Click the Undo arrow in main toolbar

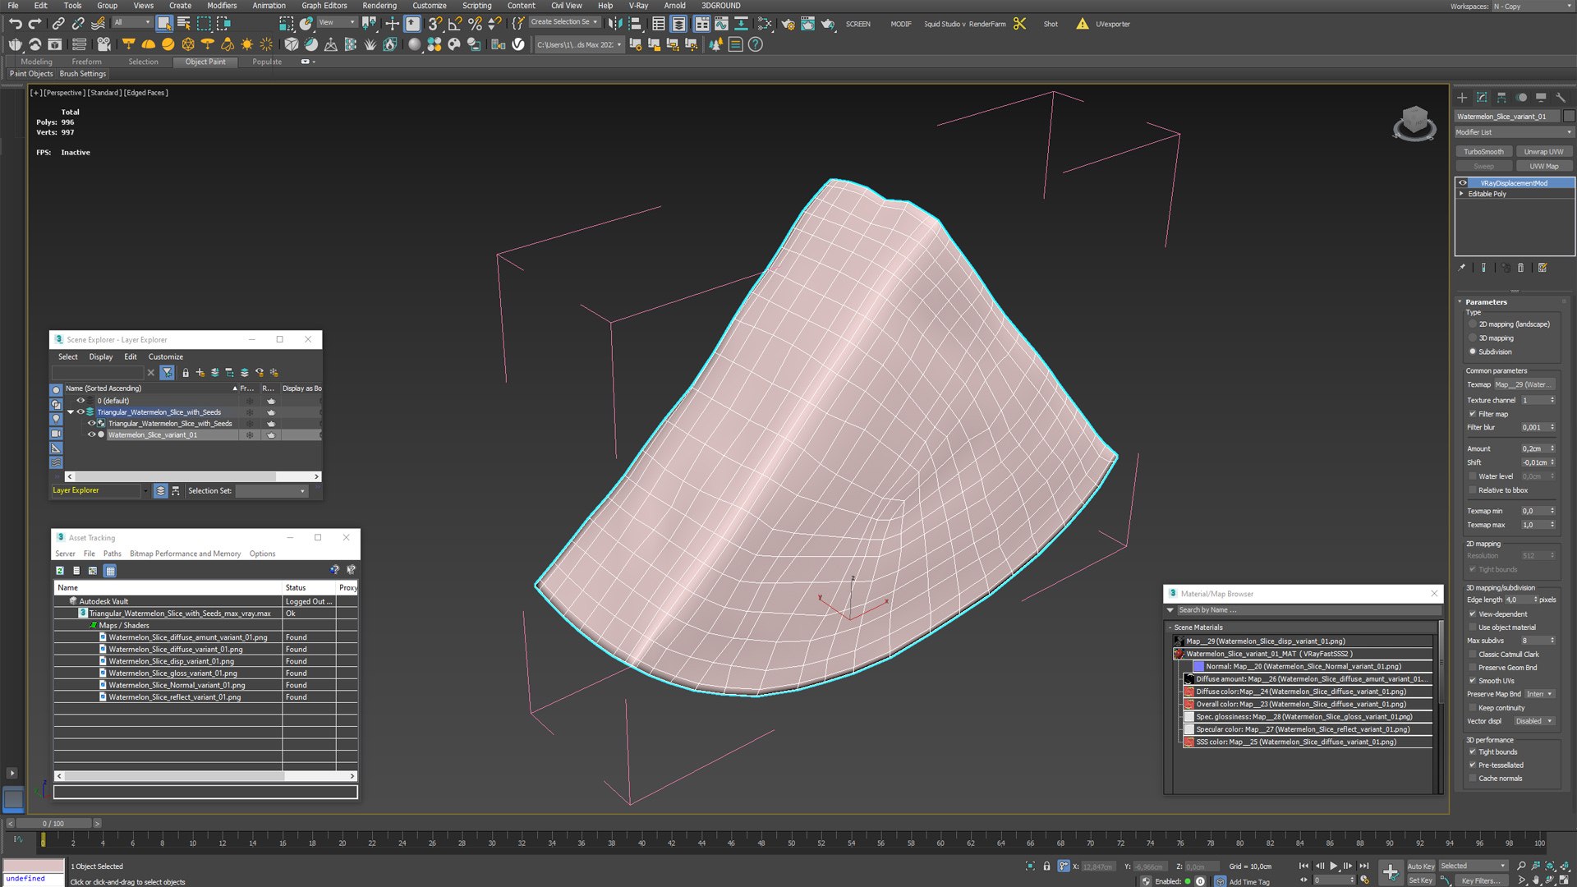(x=15, y=24)
